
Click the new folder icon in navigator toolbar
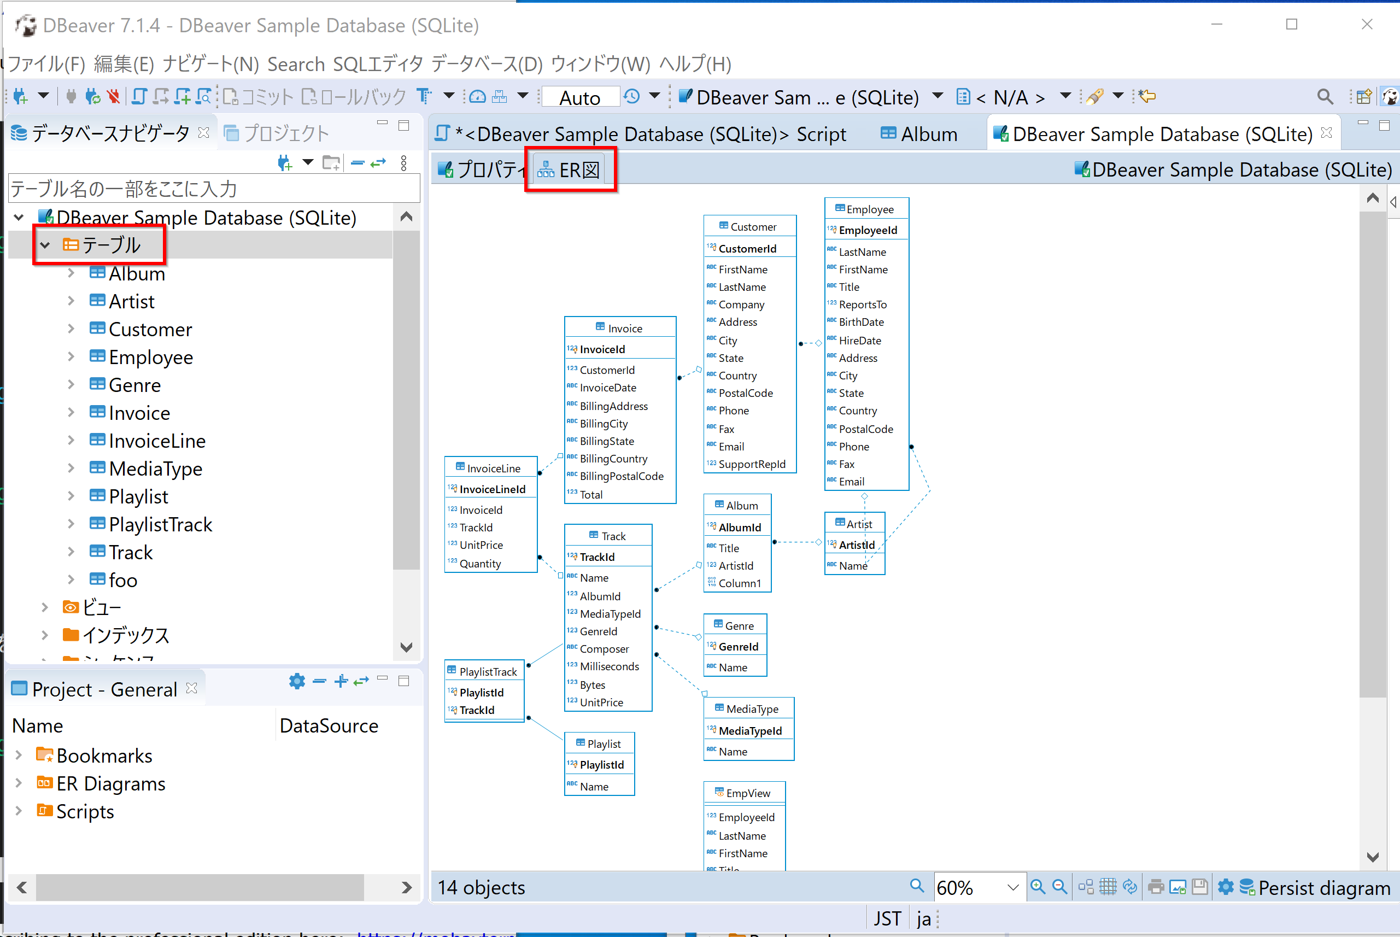point(331,162)
